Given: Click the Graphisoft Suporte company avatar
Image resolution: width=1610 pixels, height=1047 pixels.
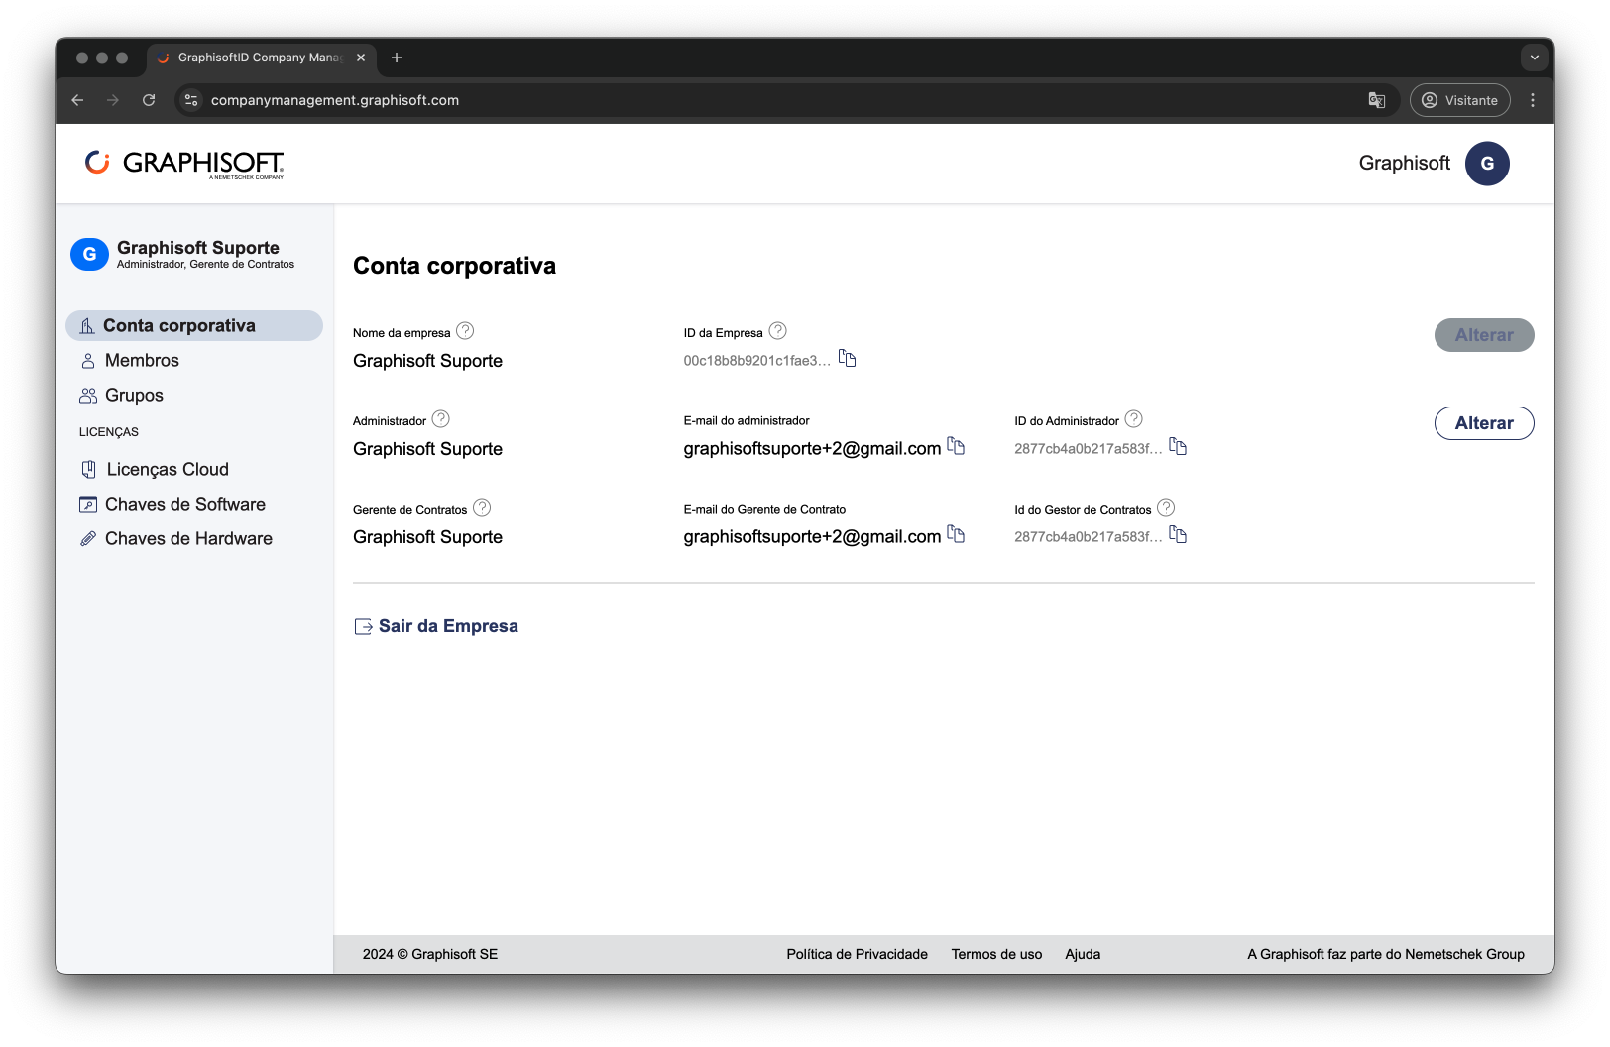Looking at the screenshot, I should point(89,254).
